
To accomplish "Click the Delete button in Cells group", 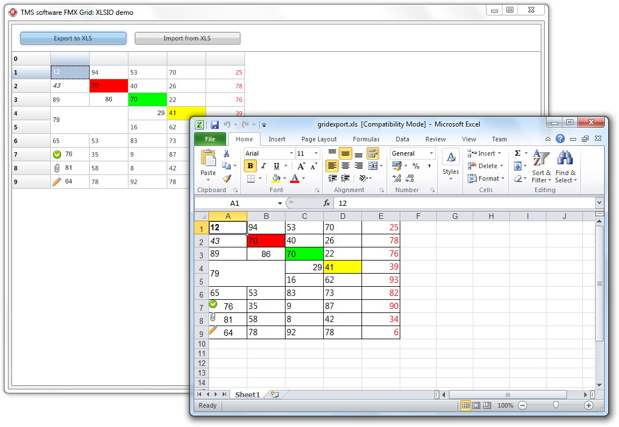I will coord(485,166).
